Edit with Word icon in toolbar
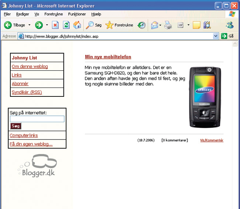This screenshot has width=240, height=209. 181,25
